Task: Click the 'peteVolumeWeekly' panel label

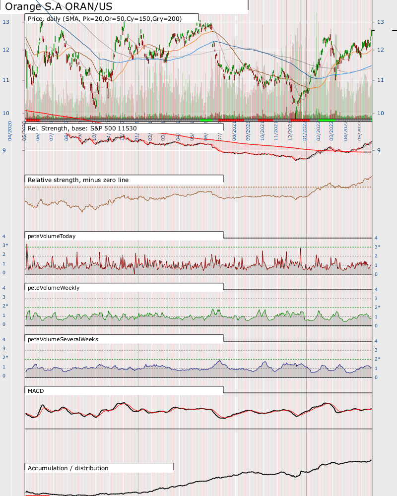Action: coord(54,288)
